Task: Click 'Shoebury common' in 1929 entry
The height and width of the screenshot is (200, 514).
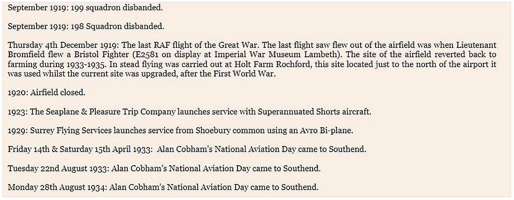Action: click(224, 131)
